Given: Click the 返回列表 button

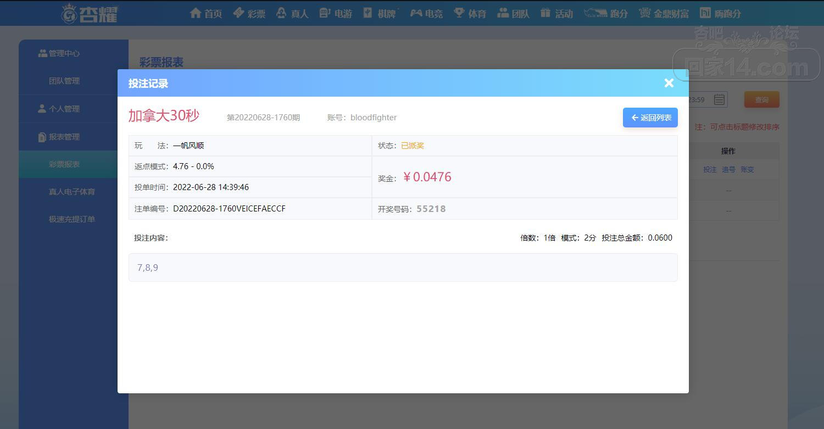Looking at the screenshot, I should coord(650,118).
